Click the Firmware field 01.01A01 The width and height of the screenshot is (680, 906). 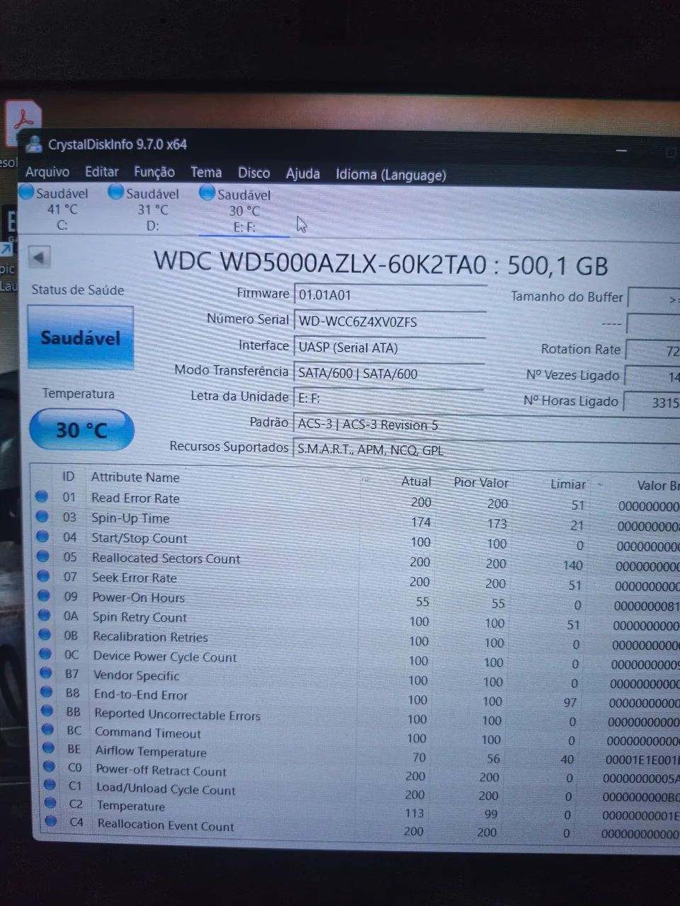[390, 295]
